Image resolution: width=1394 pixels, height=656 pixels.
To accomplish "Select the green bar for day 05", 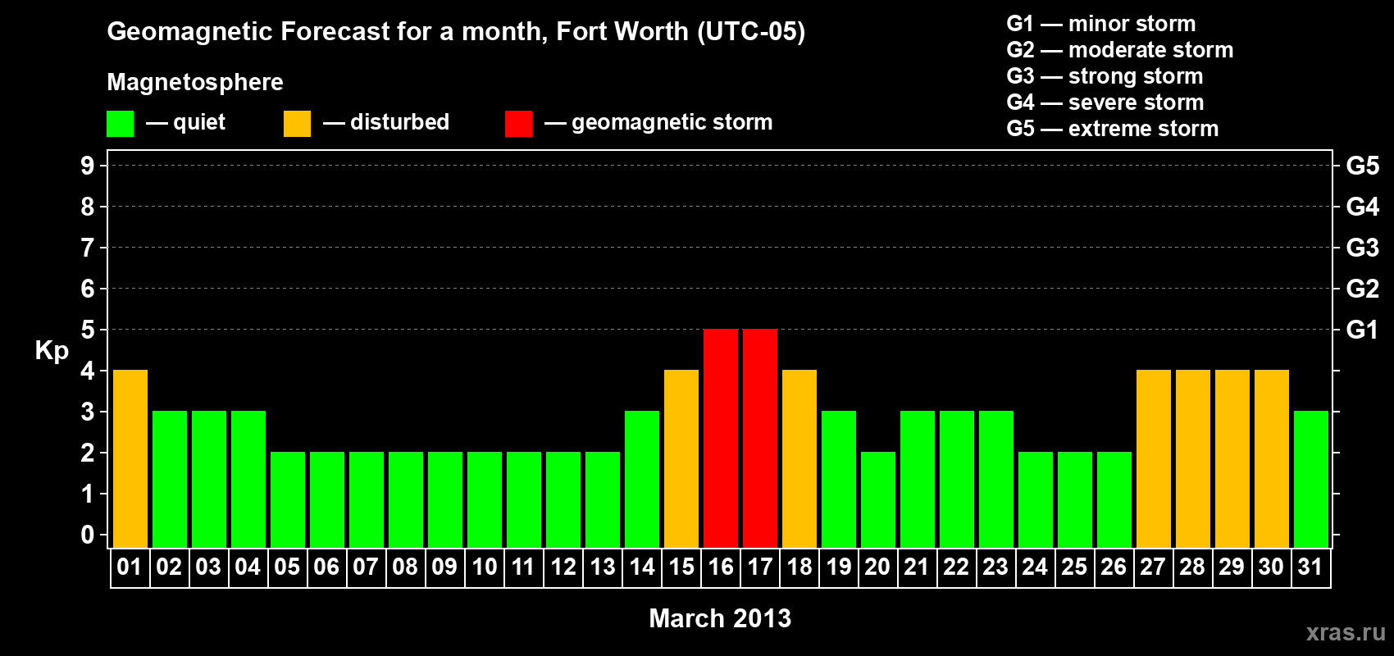I will tap(288, 500).
